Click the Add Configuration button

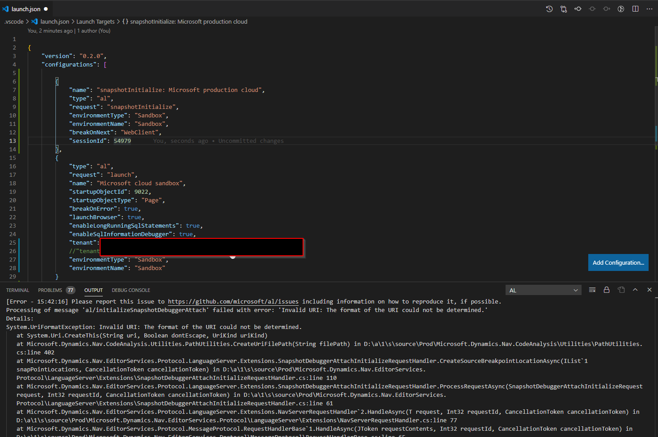[618, 262]
